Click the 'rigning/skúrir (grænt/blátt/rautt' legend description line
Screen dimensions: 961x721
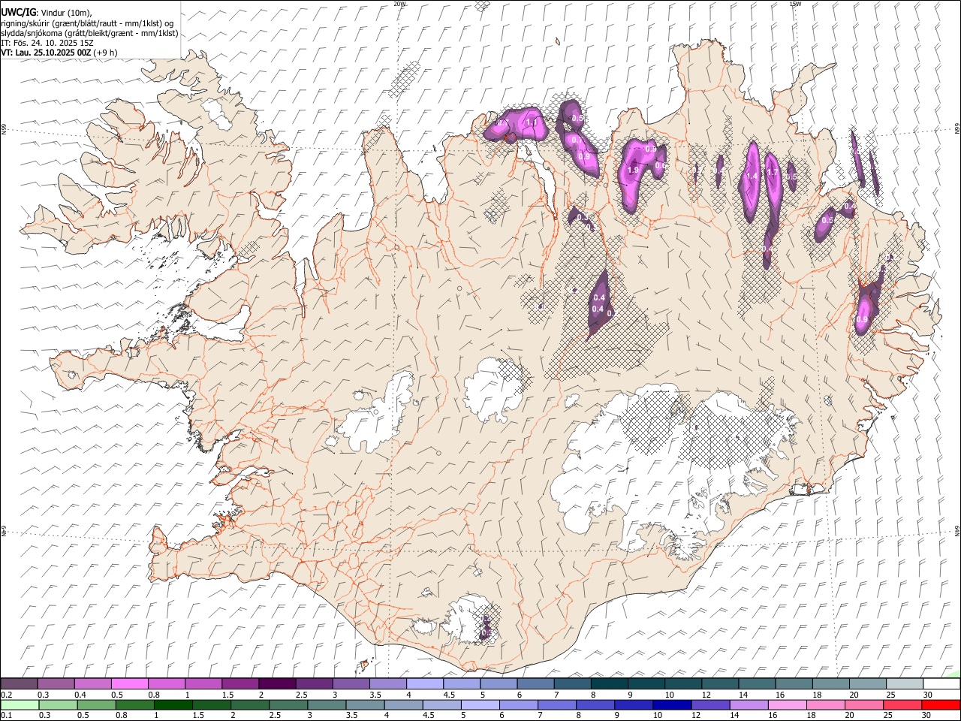[x=87, y=23]
